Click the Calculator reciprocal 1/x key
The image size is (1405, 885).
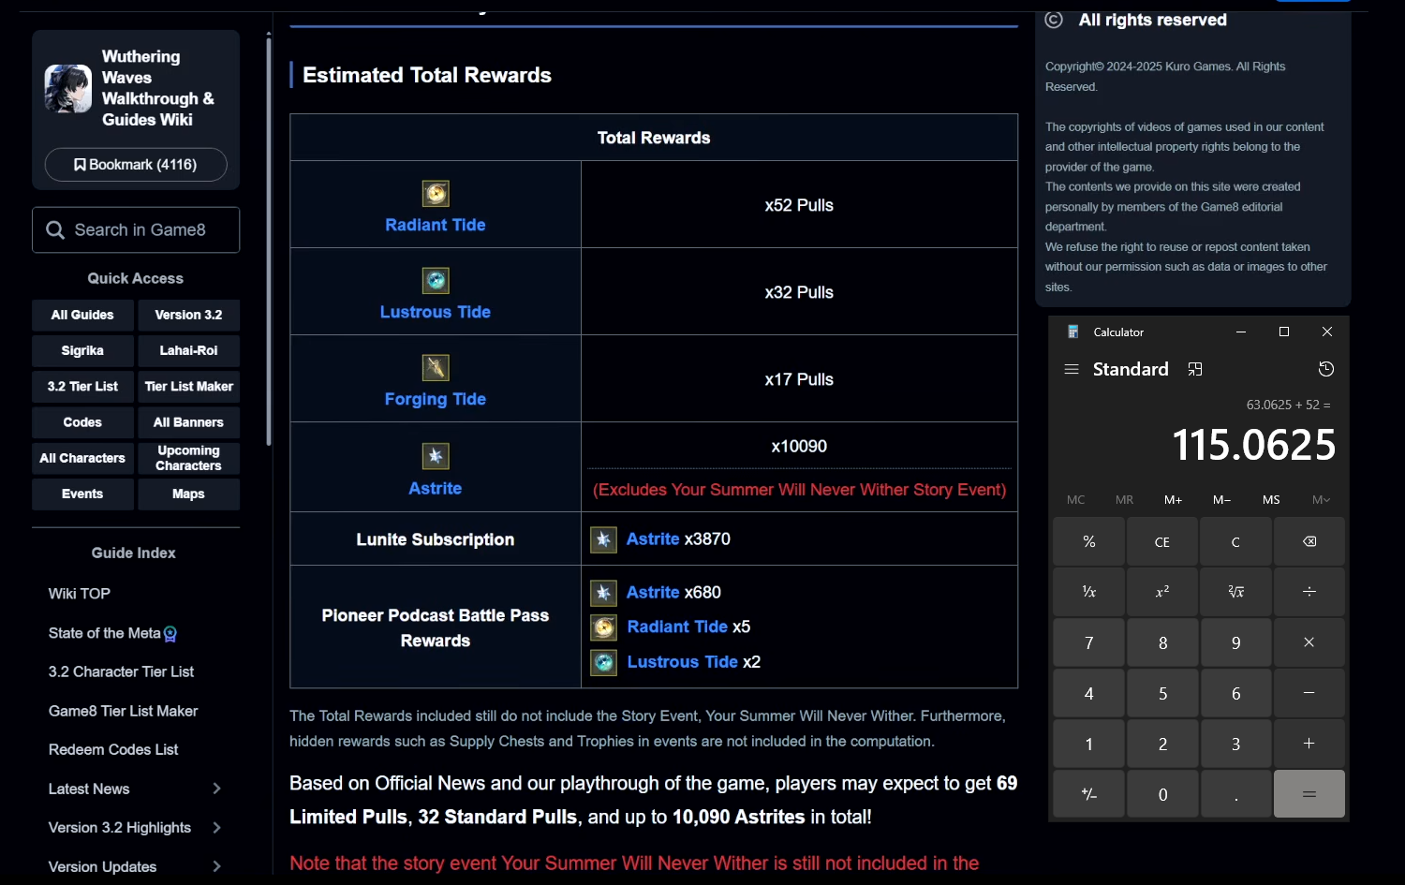click(x=1088, y=592)
